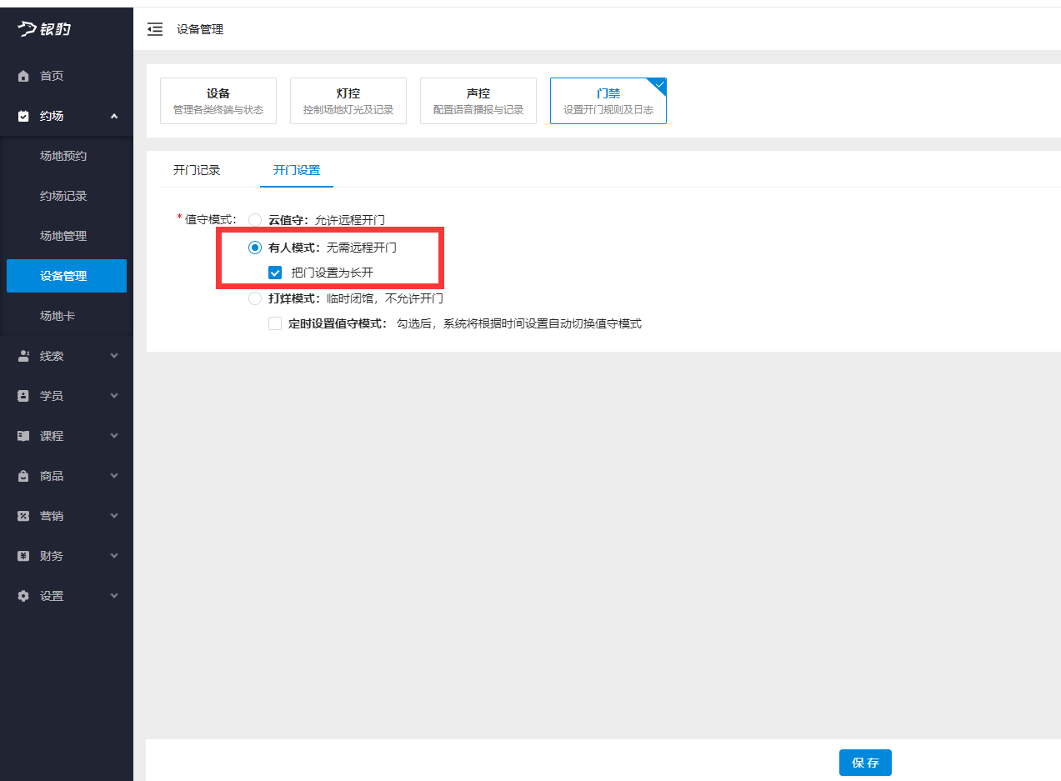1061x781 pixels.
Task: Click the 保存 button
Action: [x=865, y=762]
